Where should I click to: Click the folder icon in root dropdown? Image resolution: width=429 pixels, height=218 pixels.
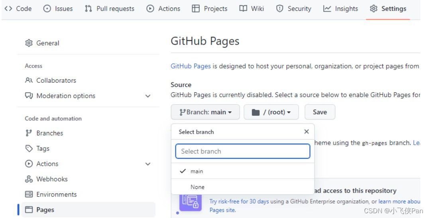pyautogui.click(x=256, y=112)
